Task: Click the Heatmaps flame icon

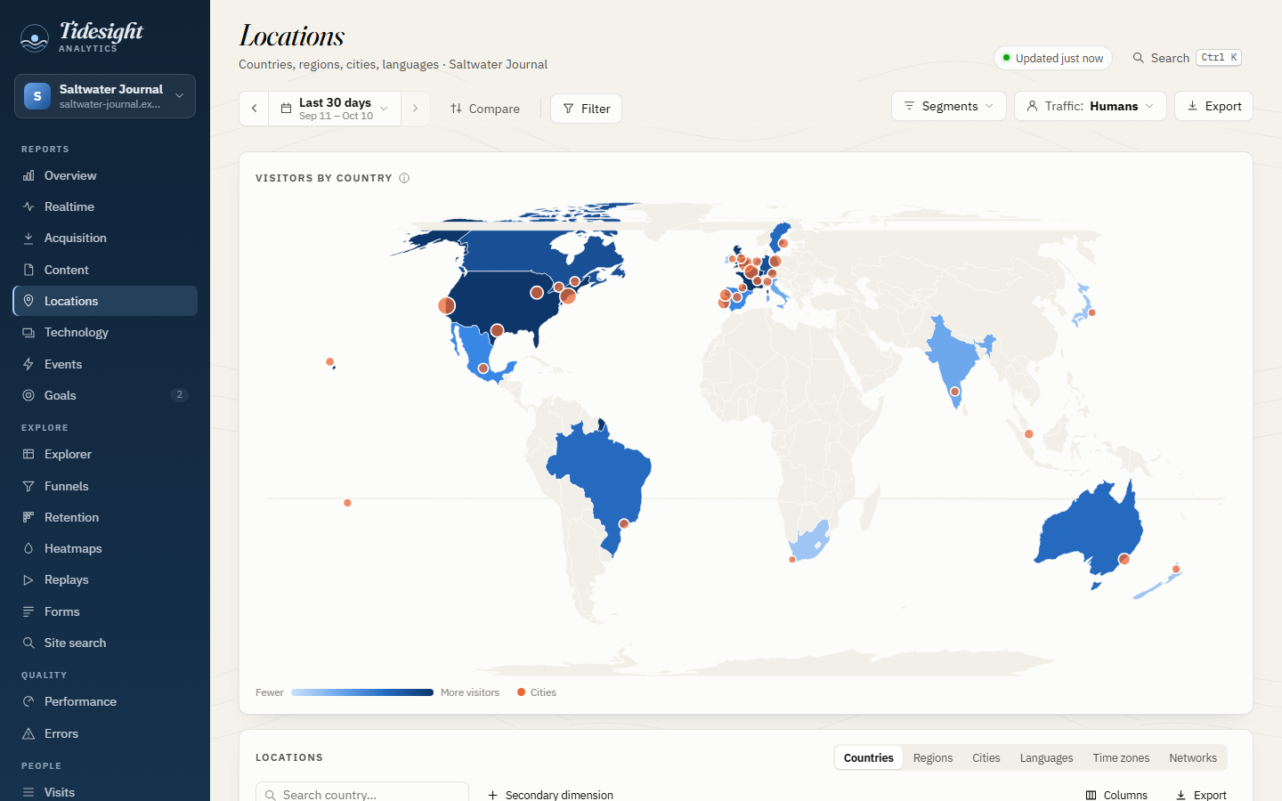Action: click(28, 548)
